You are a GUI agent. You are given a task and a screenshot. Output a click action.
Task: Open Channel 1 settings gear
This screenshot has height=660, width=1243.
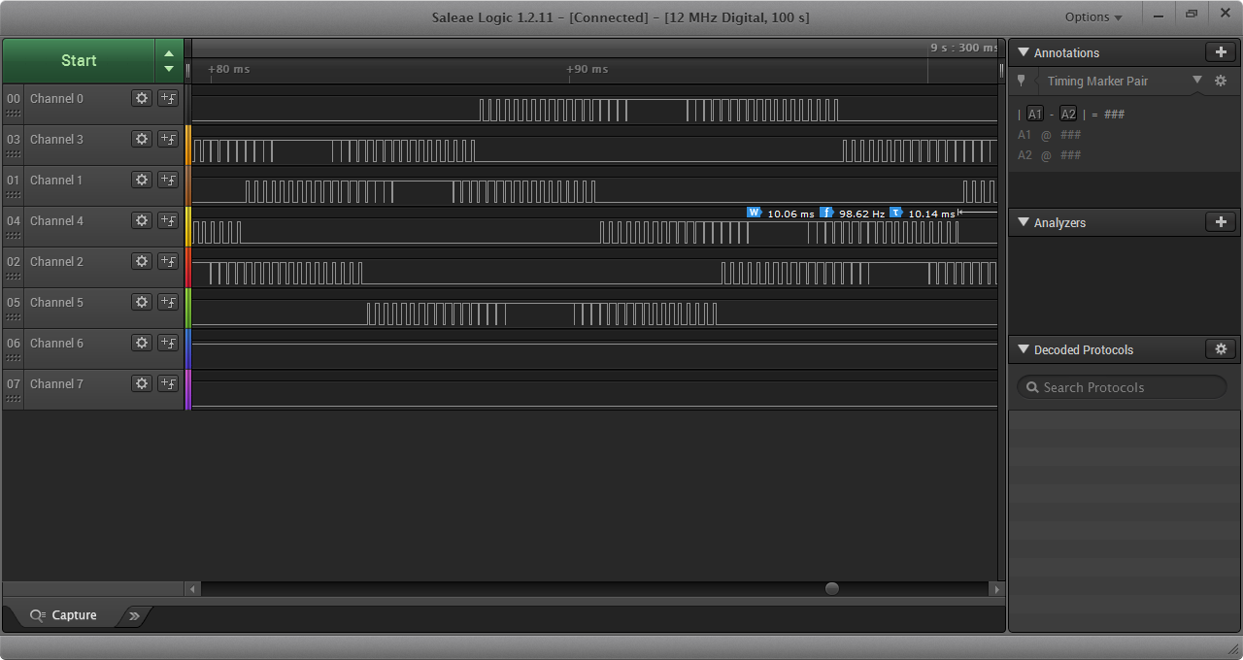142,180
